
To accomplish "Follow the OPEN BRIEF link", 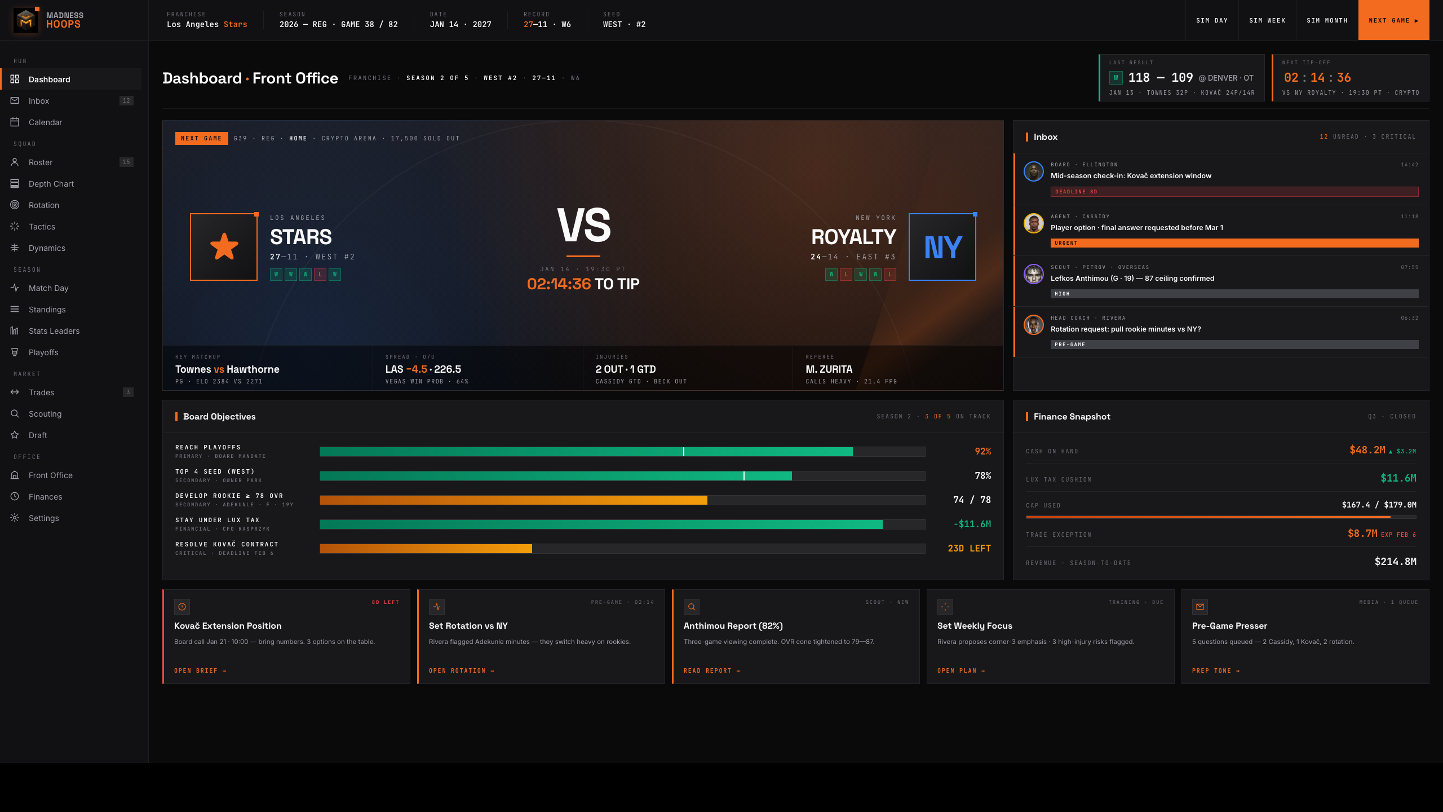I will pyautogui.click(x=200, y=670).
